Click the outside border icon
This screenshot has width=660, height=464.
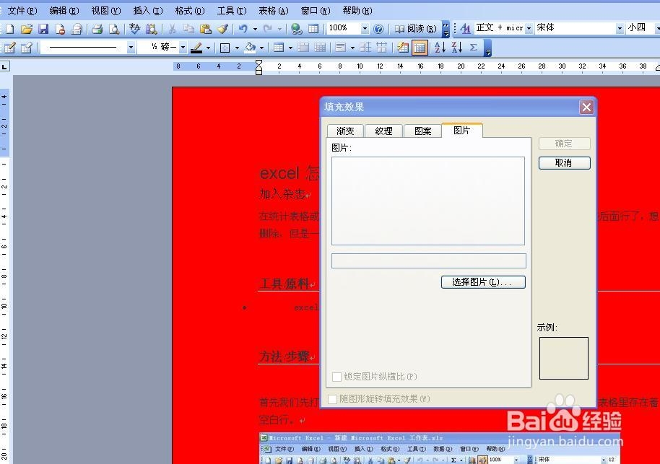225,48
